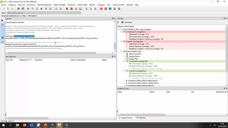Close the Variable I/O View panel

pos(227,89)
